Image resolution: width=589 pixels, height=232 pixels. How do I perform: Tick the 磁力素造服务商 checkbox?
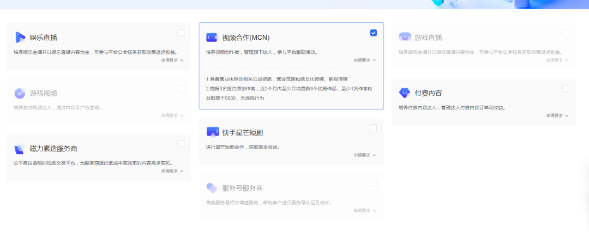(x=181, y=143)
